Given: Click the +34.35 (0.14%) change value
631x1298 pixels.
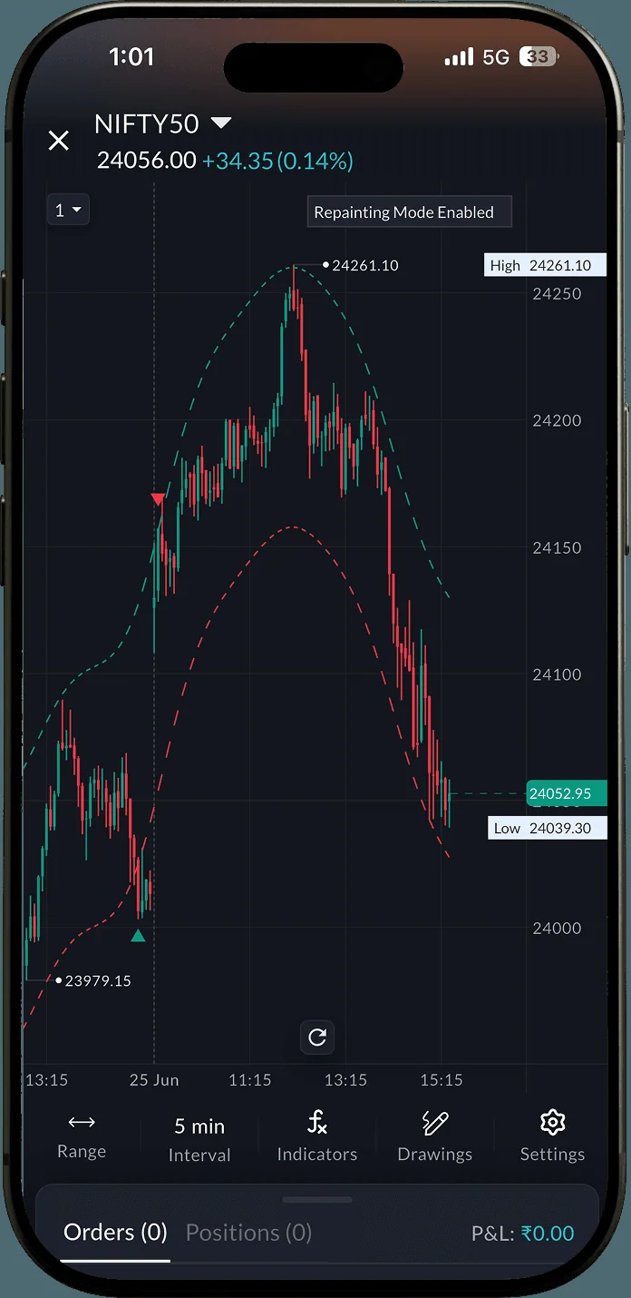Looking at the screenshot, I should point(277,161).
